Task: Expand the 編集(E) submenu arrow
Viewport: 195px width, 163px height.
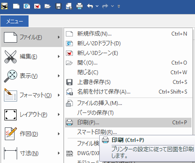Action: (59, 57)
